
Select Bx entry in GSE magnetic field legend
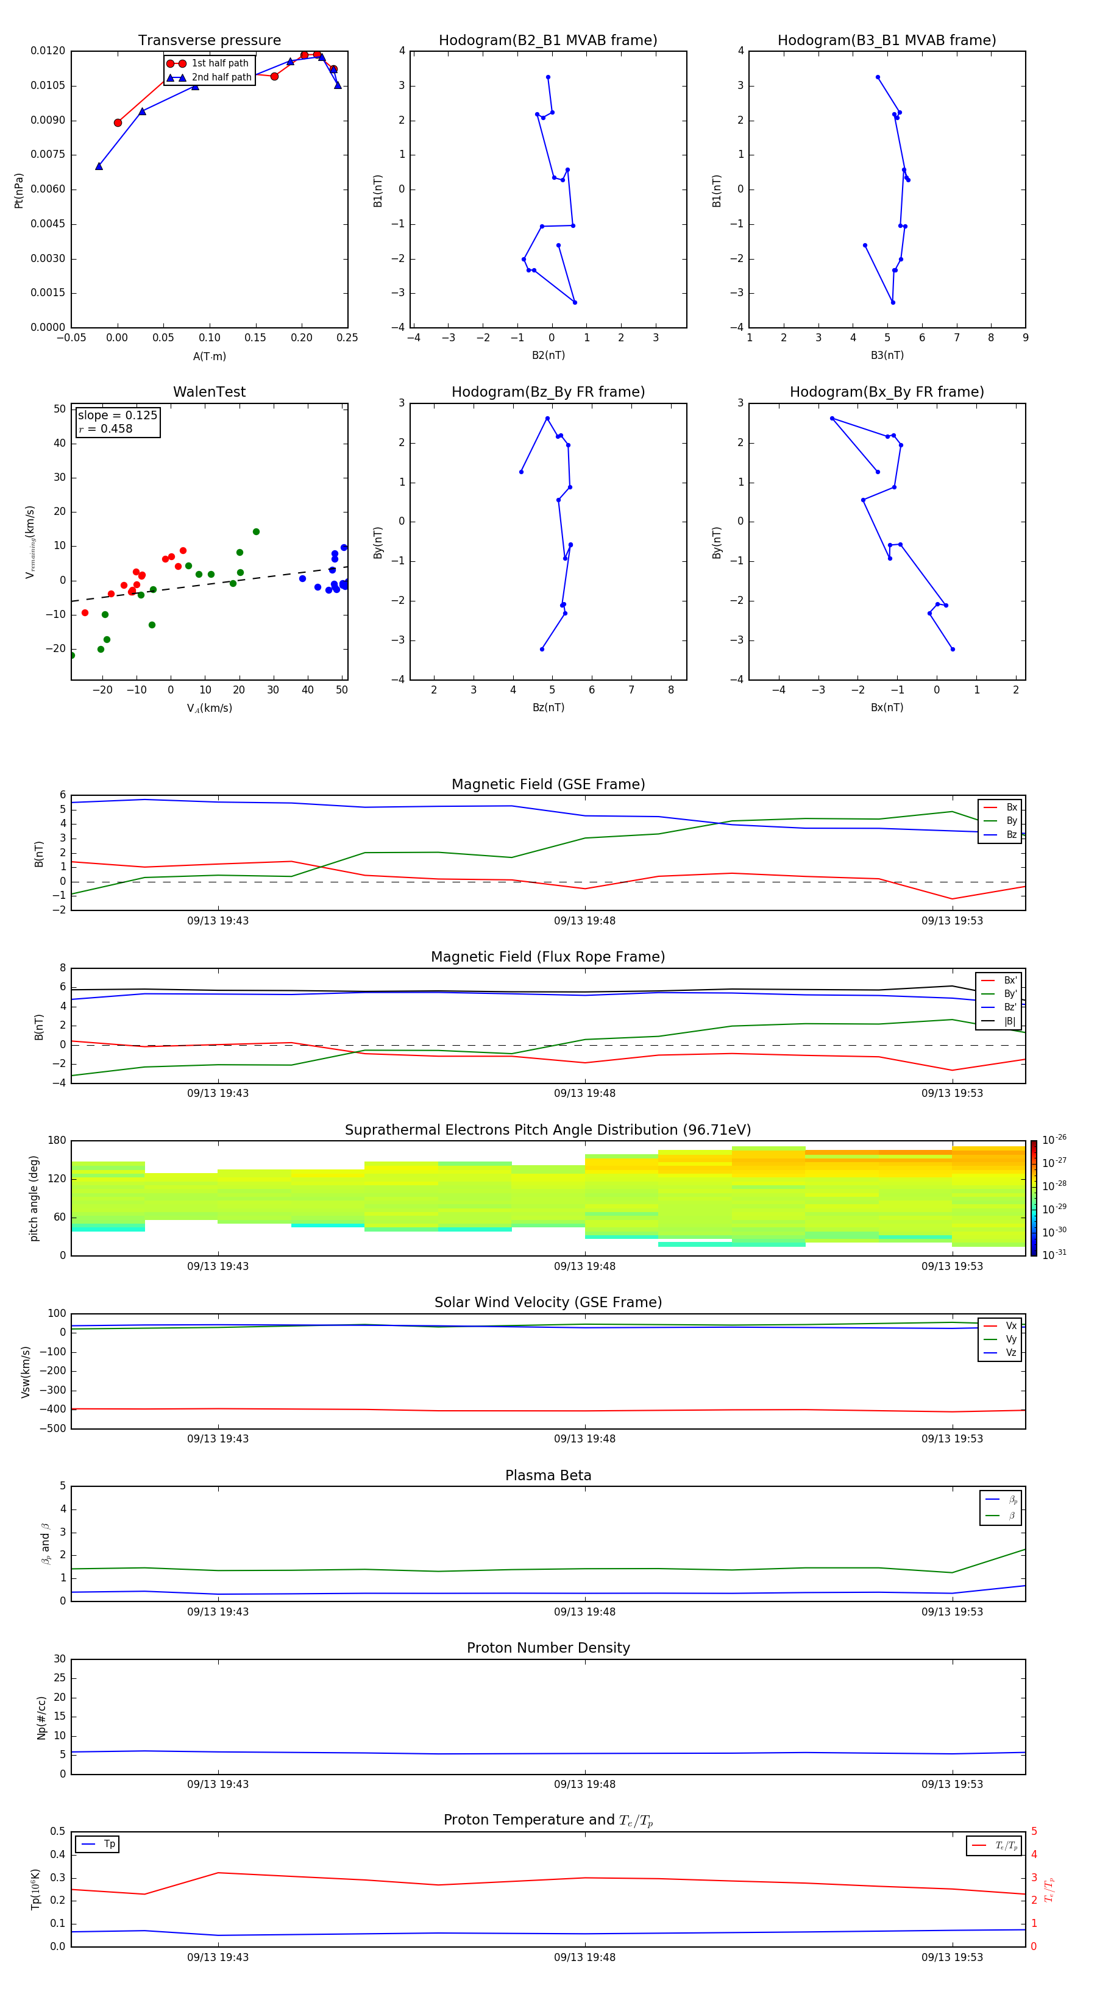pos(1000,807)
